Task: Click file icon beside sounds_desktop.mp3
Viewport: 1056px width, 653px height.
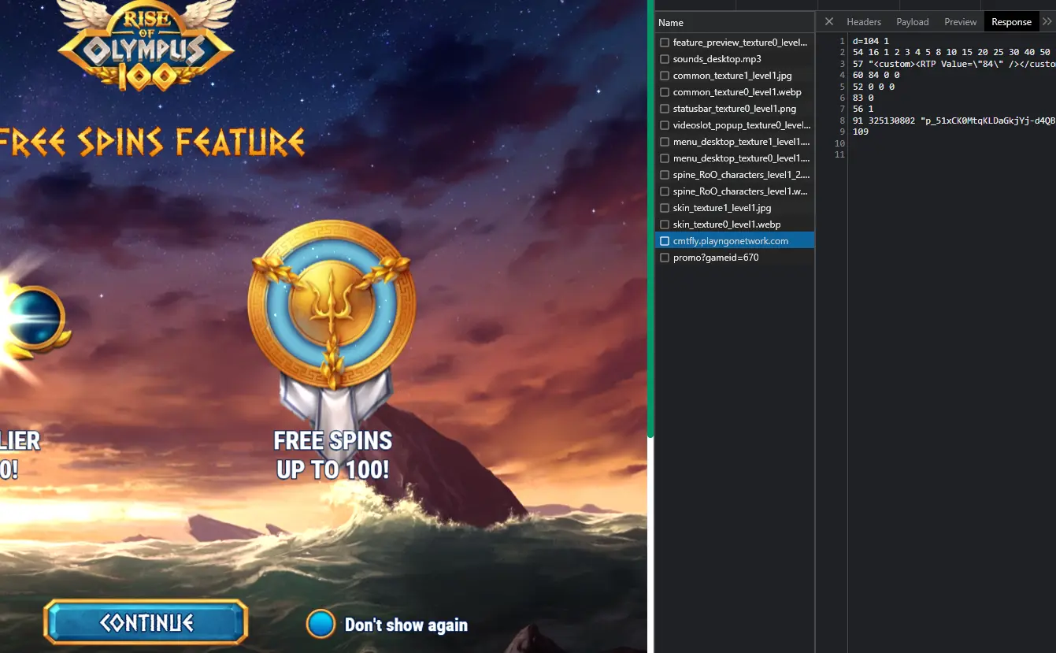Action: tap(665, 59)
